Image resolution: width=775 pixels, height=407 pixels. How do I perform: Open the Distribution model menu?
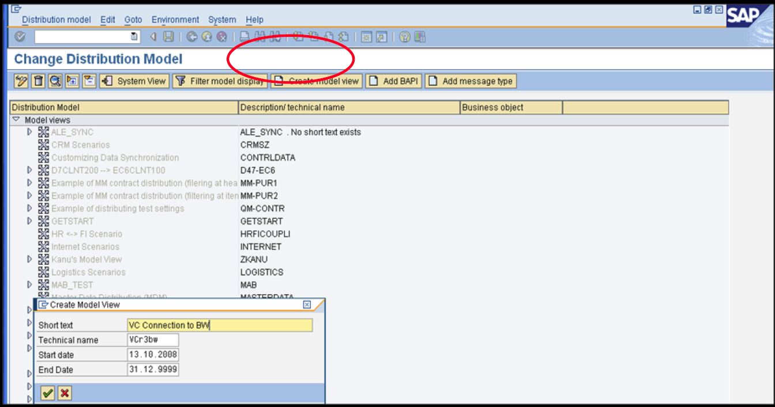coord(55,20)
